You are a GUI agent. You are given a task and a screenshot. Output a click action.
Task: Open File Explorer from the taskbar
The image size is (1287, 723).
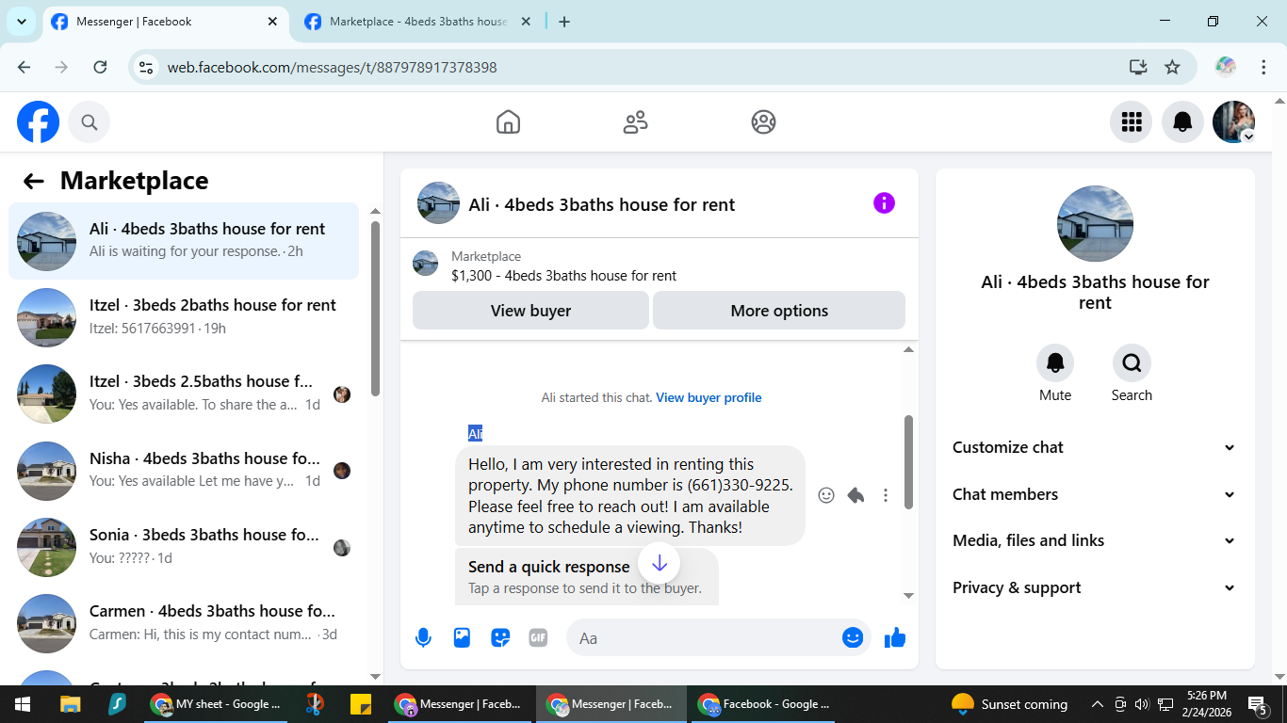click(70, 704)
